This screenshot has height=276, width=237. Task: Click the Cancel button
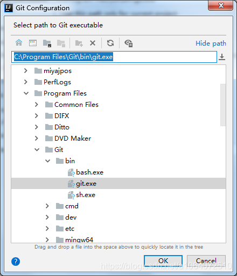[x=206, y=261]
